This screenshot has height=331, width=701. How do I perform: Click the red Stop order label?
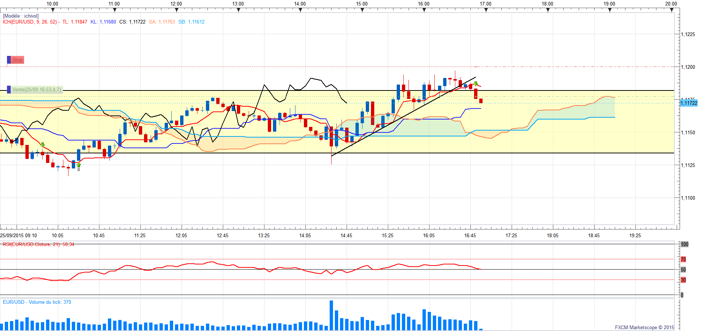click(17, 60)
